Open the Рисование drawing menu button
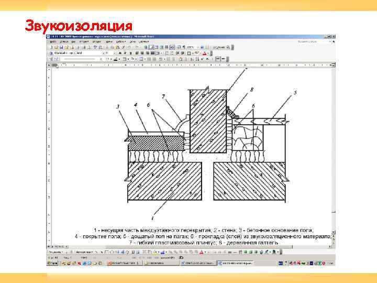The height and width of the screenshot is (283, 377). pyautogui.click(x=56, y=252)
